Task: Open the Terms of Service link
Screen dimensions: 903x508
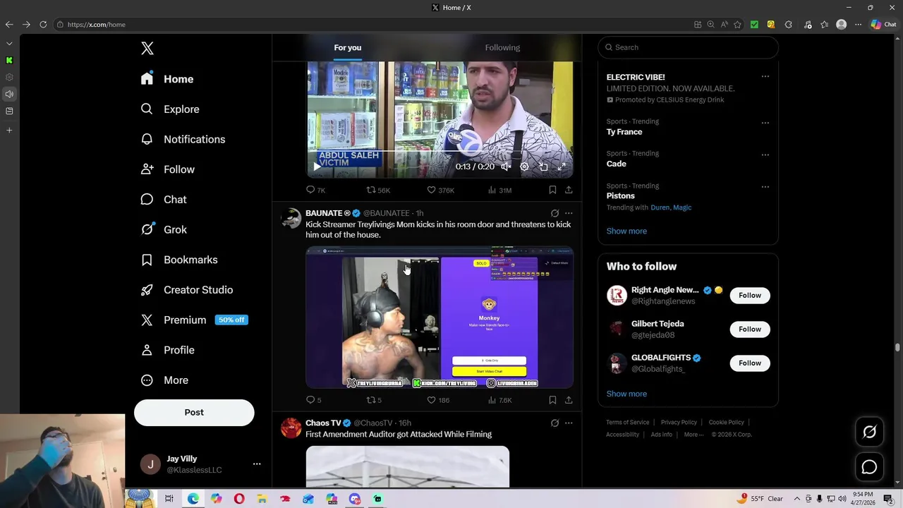Action: click(x=628, y=422)
